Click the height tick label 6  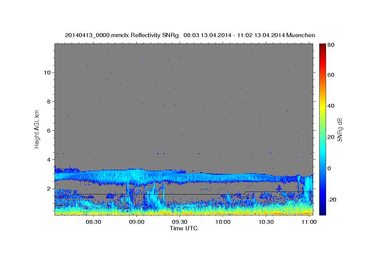49,130
